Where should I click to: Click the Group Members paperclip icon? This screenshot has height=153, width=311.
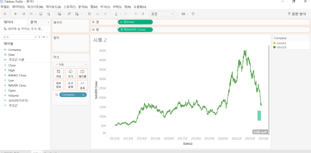pos(126,14)
